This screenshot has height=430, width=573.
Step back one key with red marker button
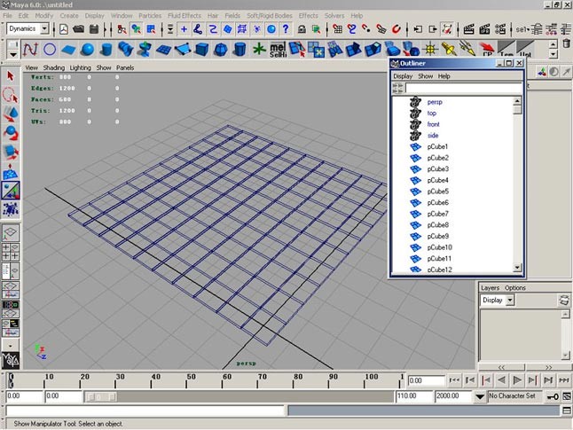point(486,380)
